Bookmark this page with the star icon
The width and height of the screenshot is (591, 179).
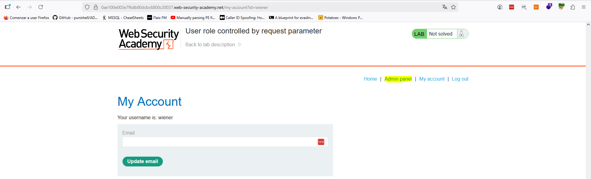453,7
